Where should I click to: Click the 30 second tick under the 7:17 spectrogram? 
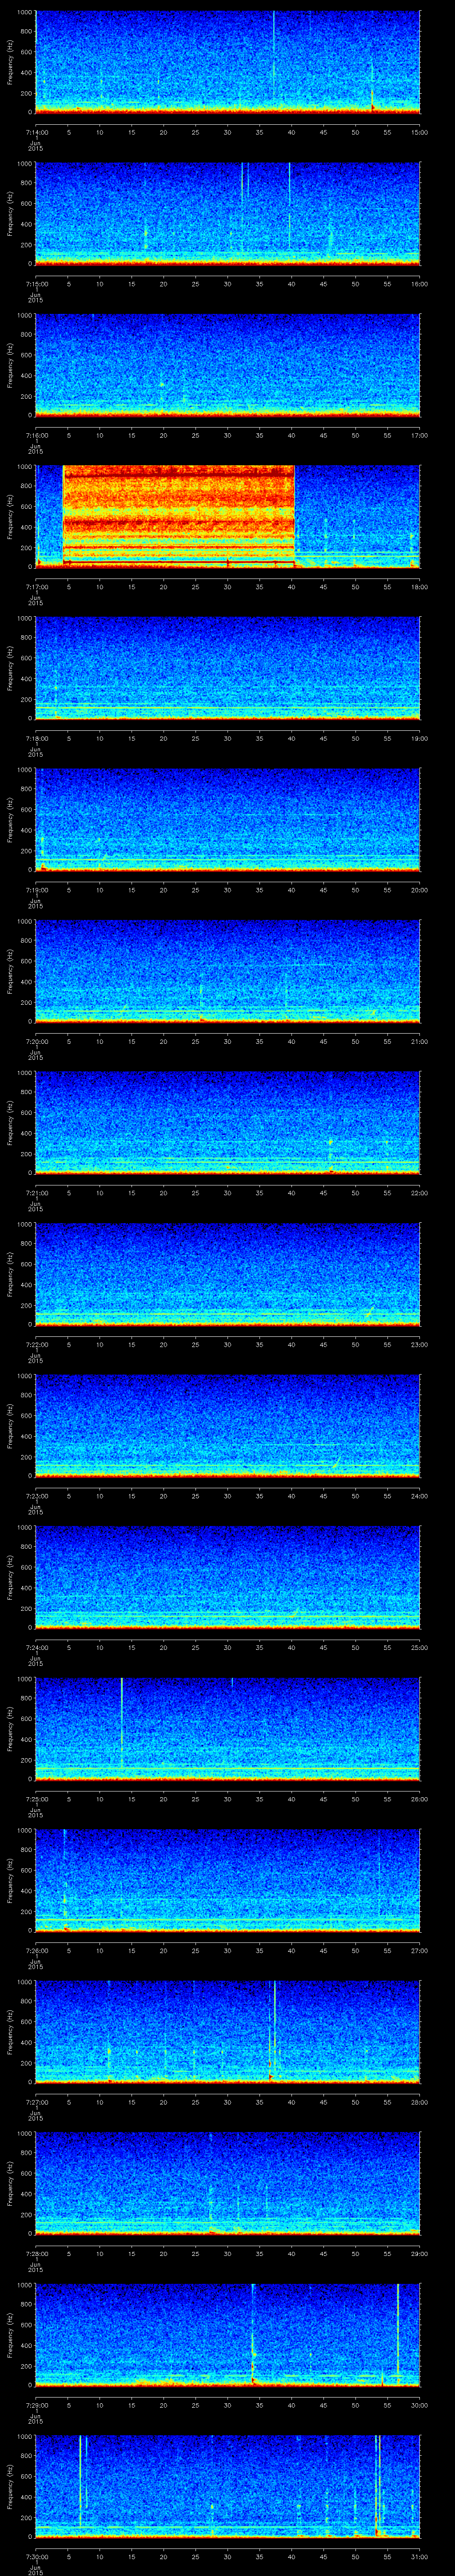227,587
